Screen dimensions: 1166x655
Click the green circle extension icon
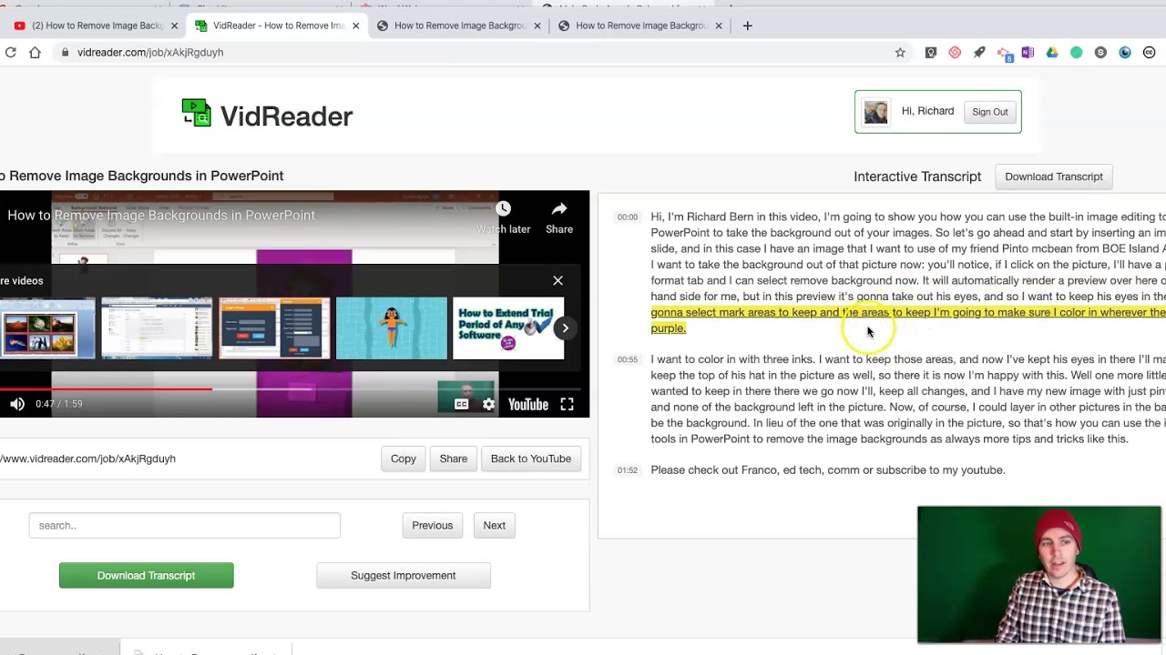point(1076,53)
